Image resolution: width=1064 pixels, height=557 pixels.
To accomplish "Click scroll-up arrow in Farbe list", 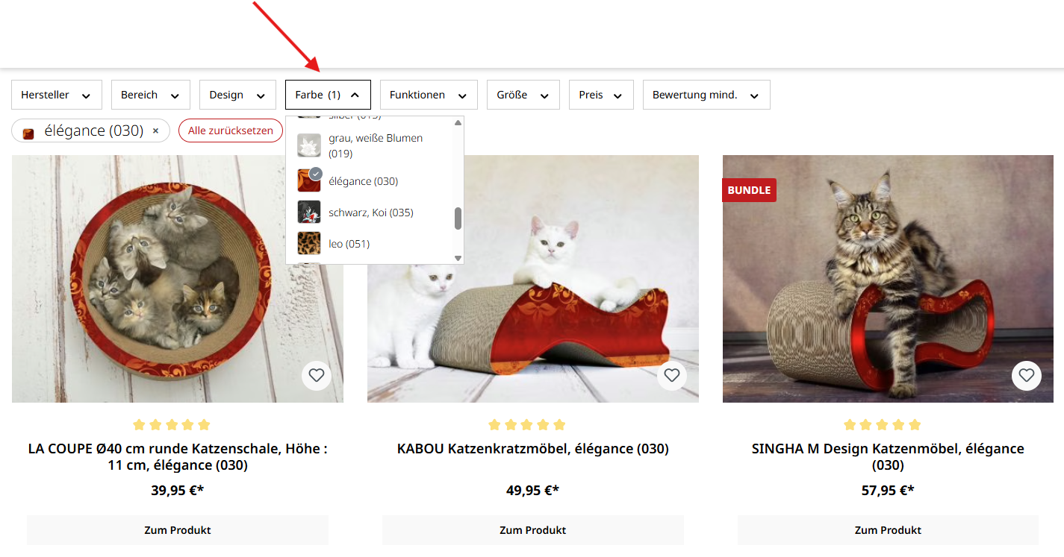I will [458, 122].
